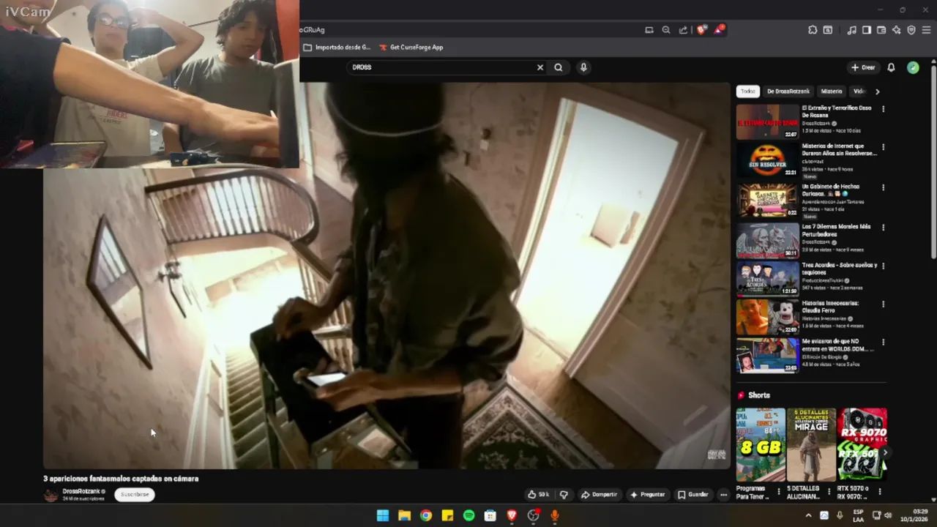Open the browser extensions puzzle icon
The height and width of the screenshot is (527, 937).
coord(813,30)
